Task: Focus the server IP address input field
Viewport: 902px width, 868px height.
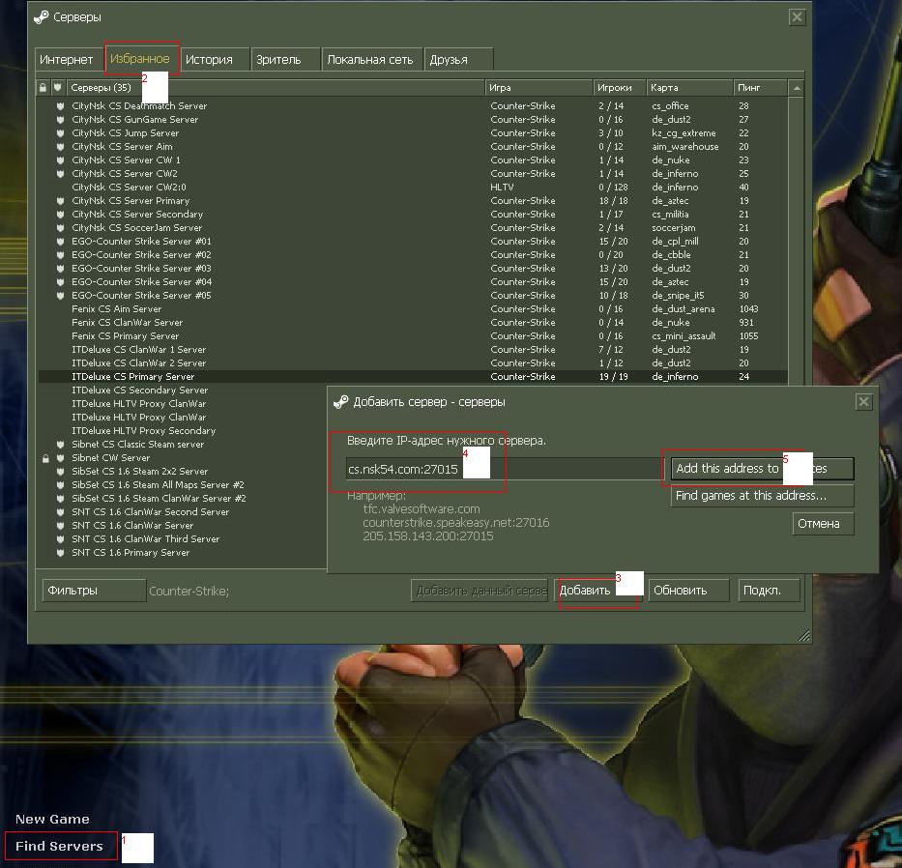Action: [505, 469]
